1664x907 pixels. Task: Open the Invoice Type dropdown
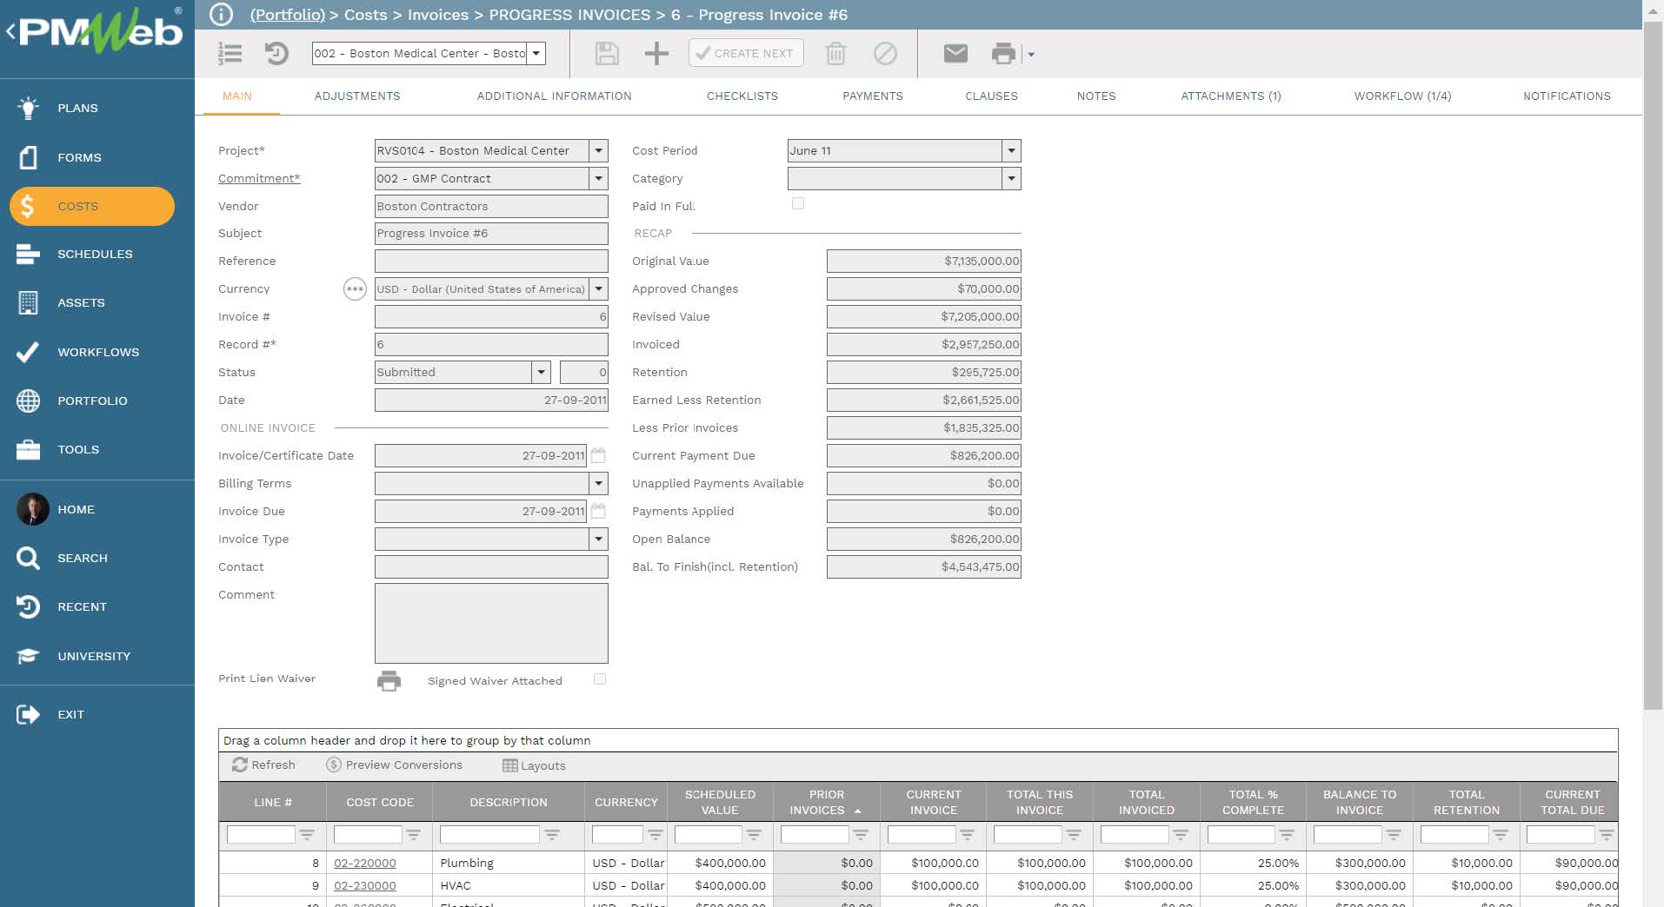click(x=598, y=539)
